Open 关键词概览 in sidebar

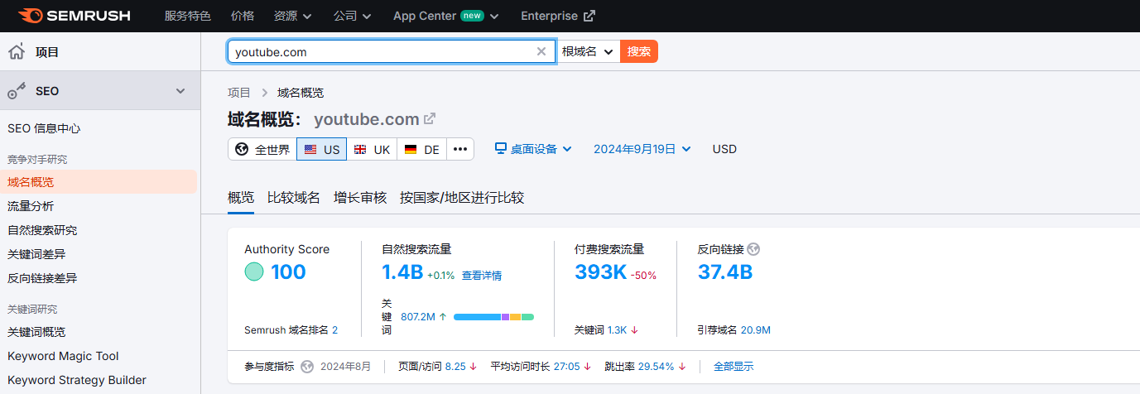36,332
